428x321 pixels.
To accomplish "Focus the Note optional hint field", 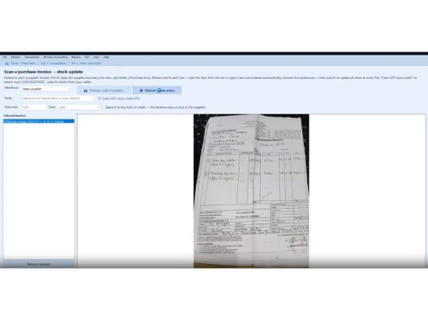I will 57,98.
